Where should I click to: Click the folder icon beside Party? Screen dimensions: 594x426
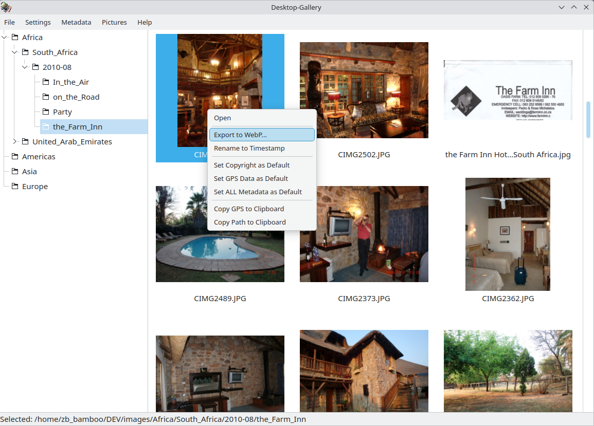coord(45,112)
